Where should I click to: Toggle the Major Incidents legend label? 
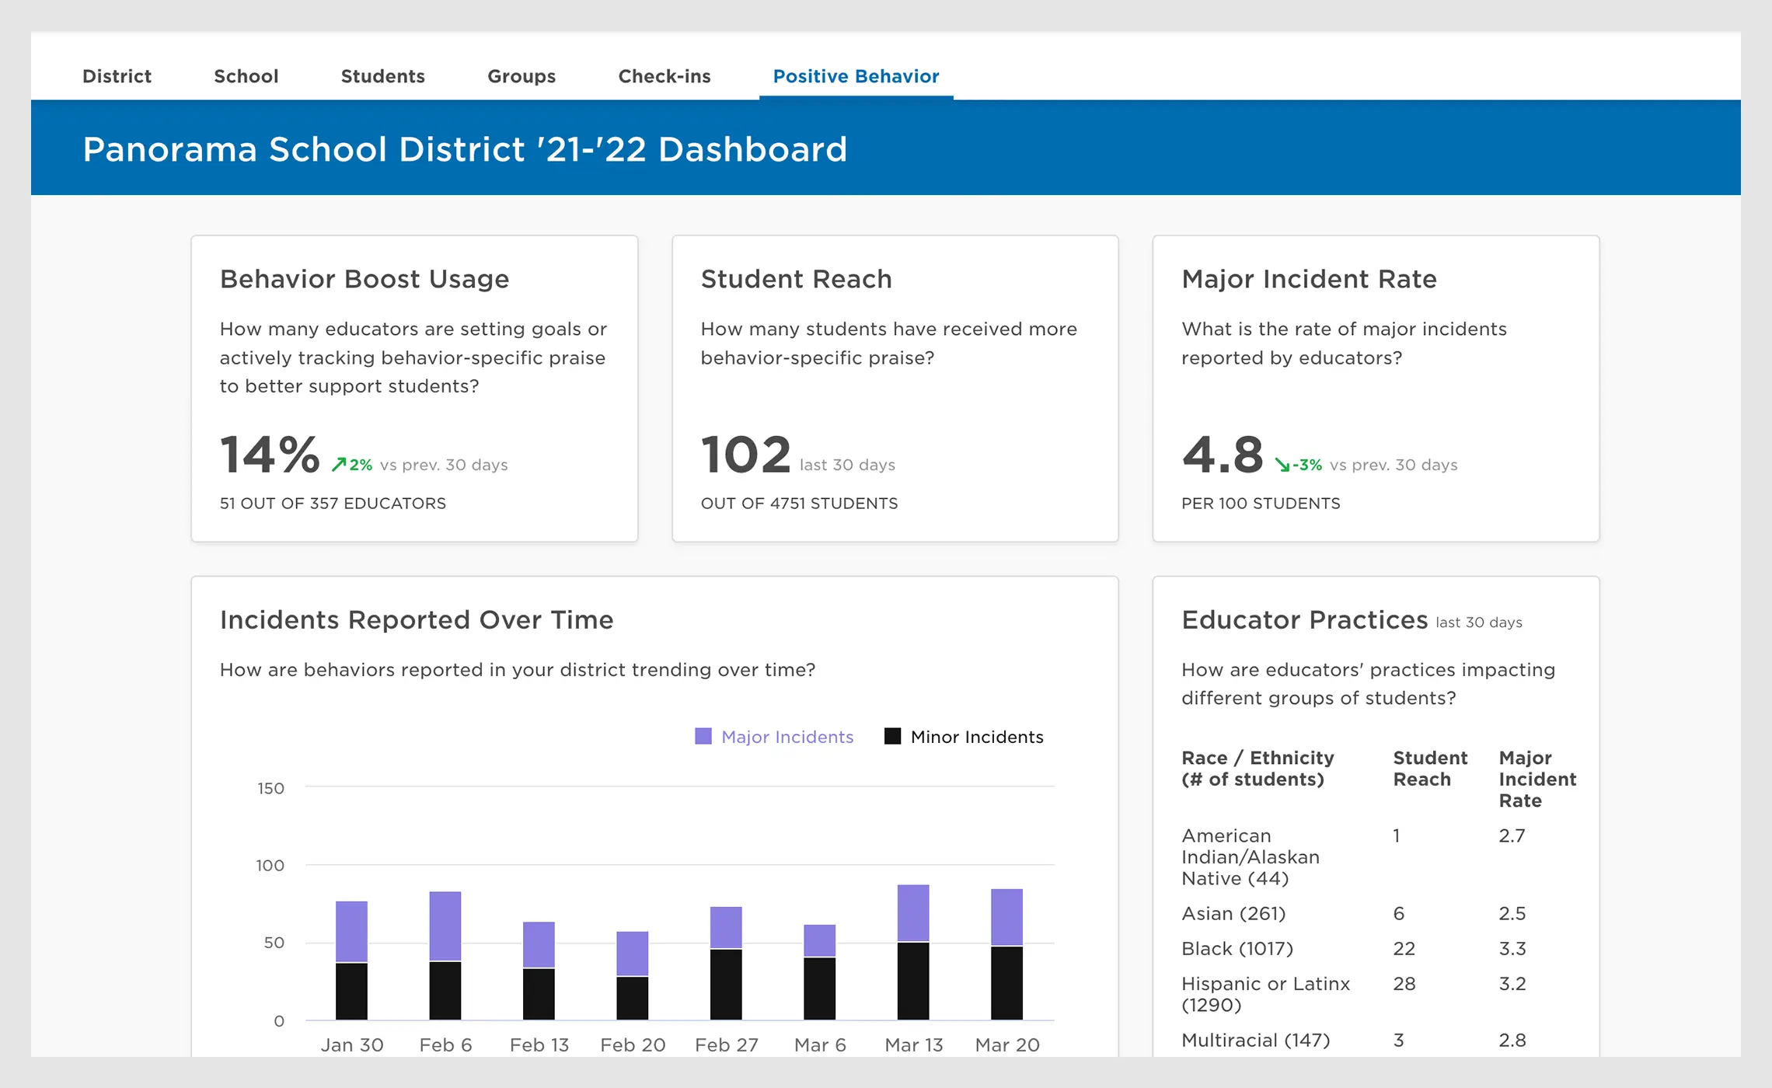coord(787,737)
